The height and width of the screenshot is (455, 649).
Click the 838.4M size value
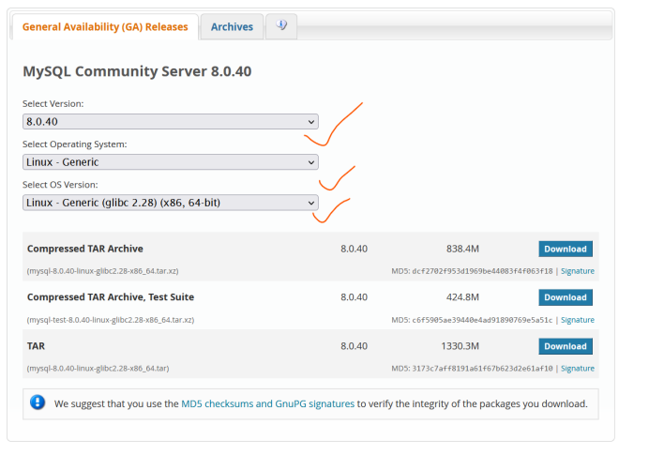point(462,249)
